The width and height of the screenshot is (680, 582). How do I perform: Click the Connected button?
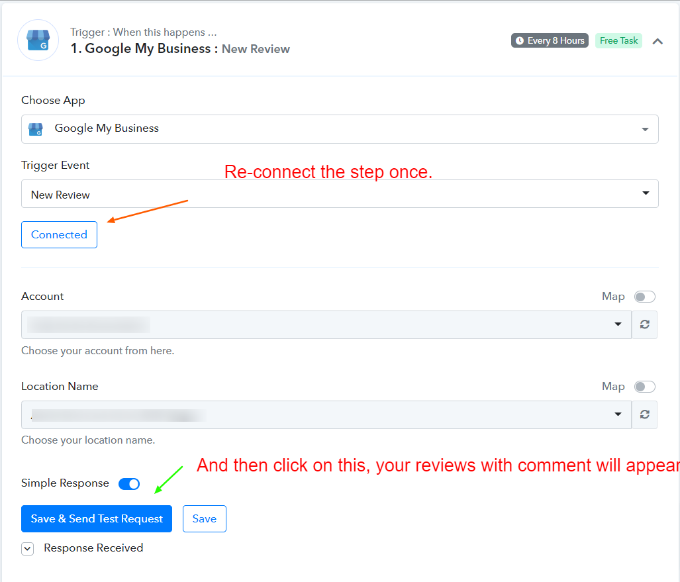coord(59,234)
